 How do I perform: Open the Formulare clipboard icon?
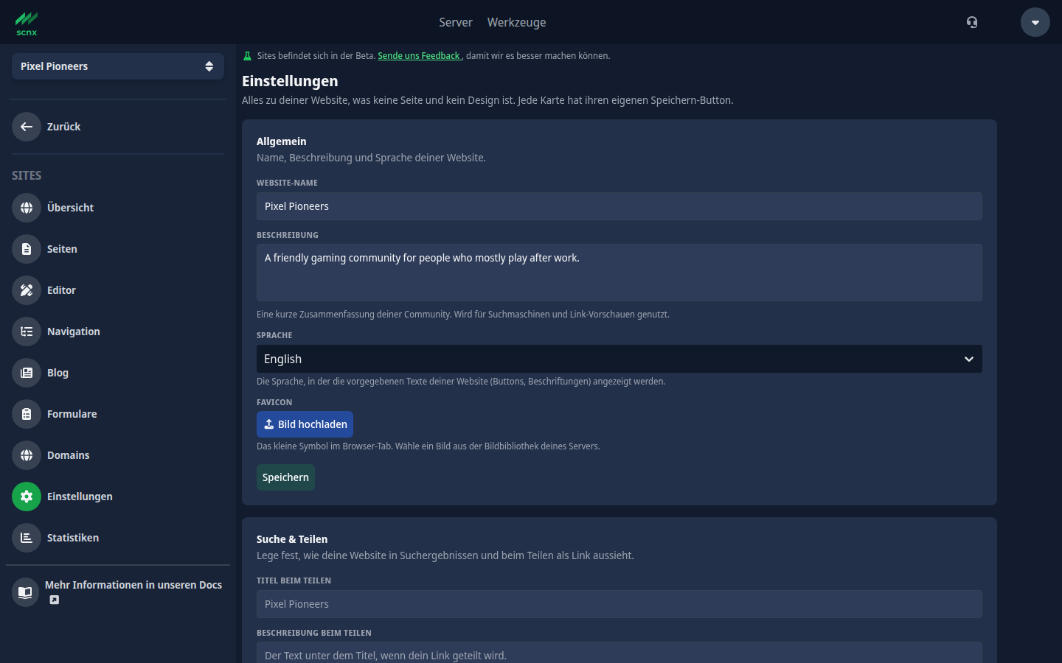point(27,414)
